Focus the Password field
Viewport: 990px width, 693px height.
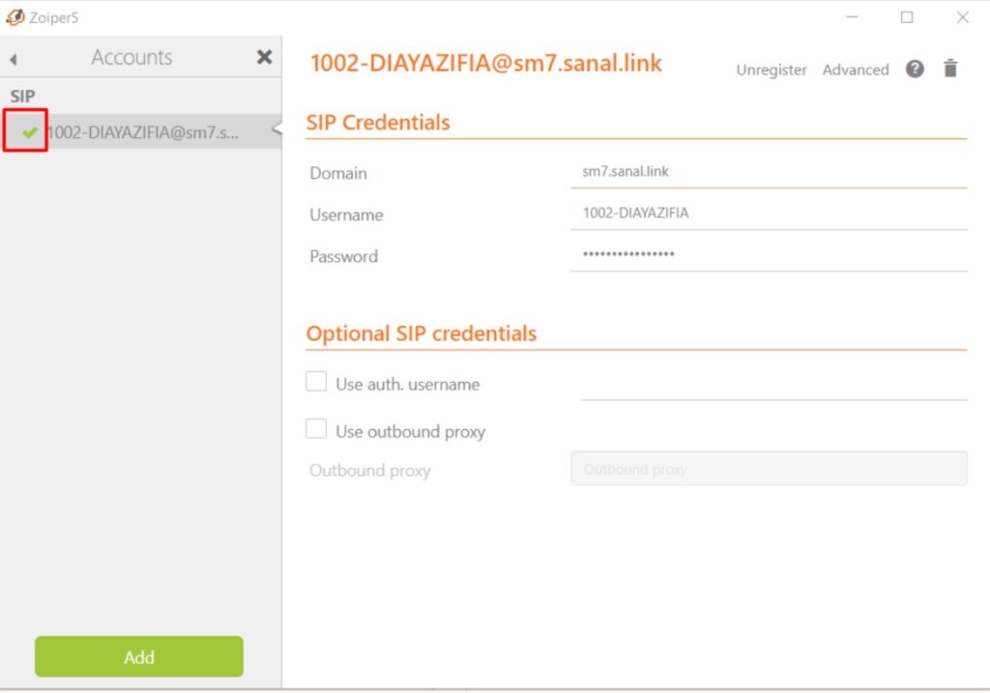769,254
